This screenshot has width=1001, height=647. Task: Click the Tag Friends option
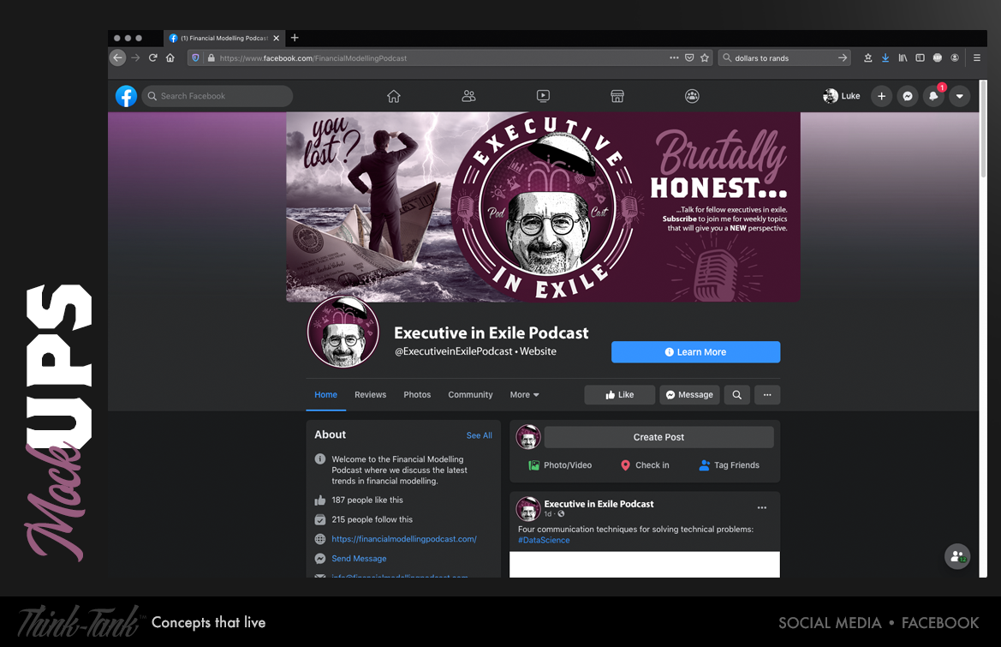(x=729, y=465)
